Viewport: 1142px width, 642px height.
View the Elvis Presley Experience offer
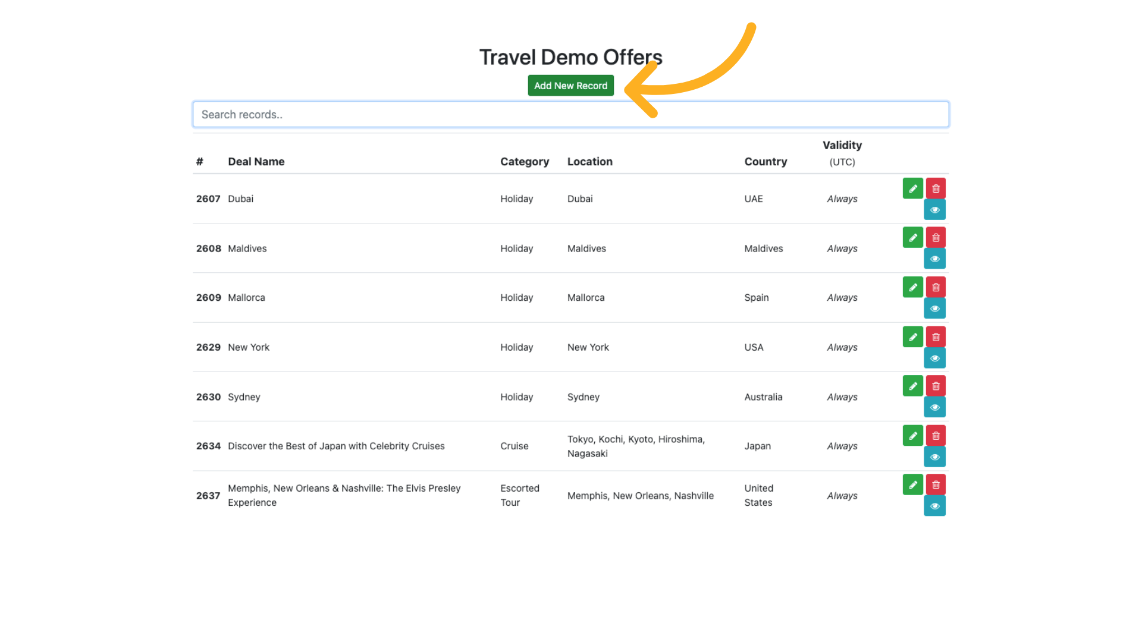(x=934, y=506)
